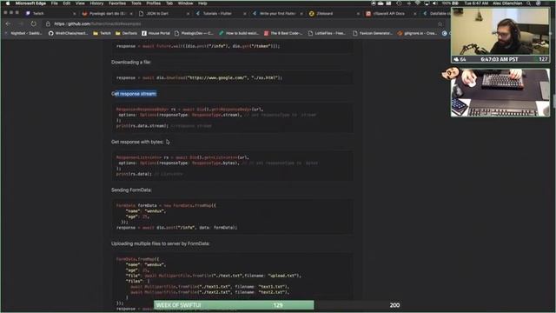The height and width of the screenshot is (313, 556).
Task: Switch to the API Docs tab
Action: click(390, 14)
